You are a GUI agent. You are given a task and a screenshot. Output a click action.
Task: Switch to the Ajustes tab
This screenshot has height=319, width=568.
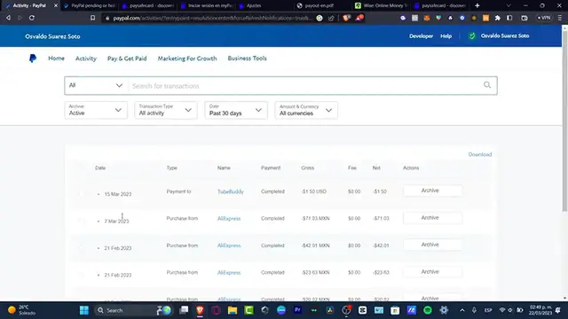click(264, 5)
